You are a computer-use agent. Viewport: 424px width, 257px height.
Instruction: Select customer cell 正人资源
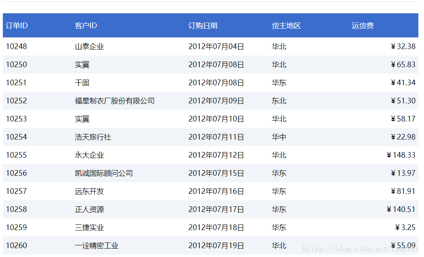[89, 209]
